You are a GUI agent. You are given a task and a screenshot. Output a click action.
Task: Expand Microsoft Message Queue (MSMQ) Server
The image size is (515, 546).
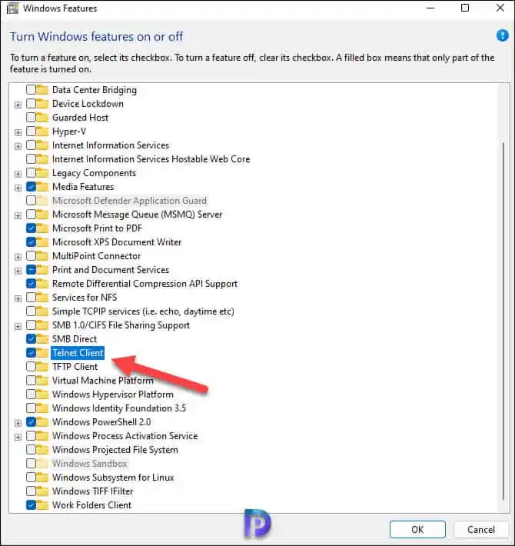pos(18,215)
